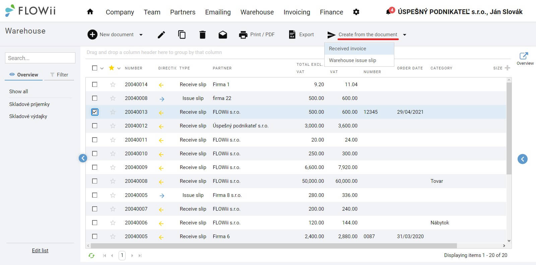The width and height of the screenshot is (536, 265).
Task: Show all documents in sidebar
Action: (x=19, y=92)
